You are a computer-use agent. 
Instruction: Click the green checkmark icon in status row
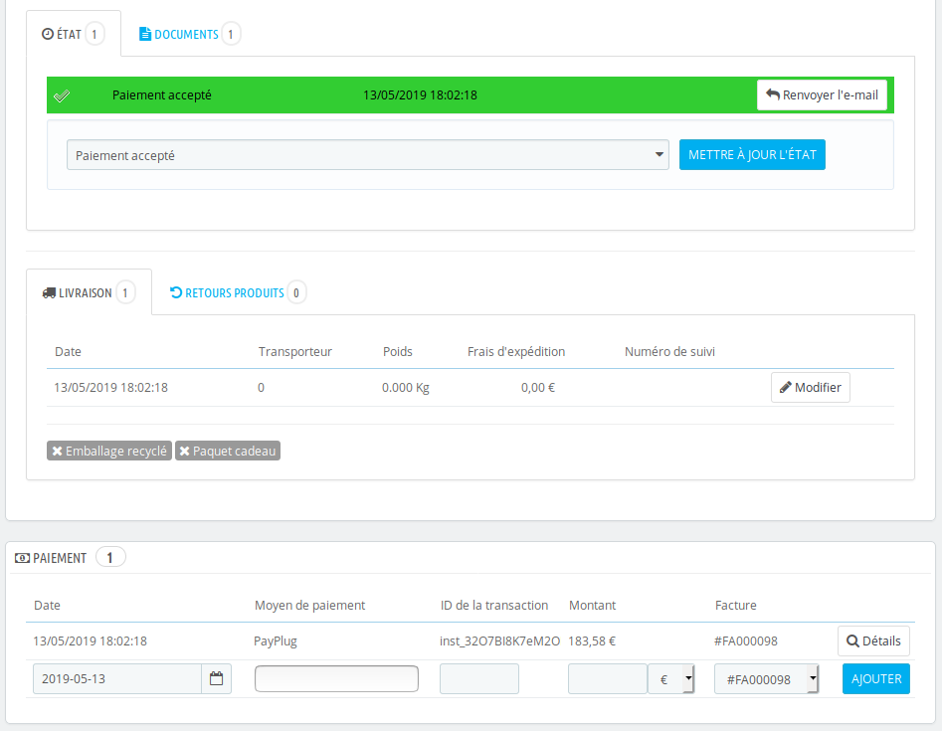(x=62, y=95)
